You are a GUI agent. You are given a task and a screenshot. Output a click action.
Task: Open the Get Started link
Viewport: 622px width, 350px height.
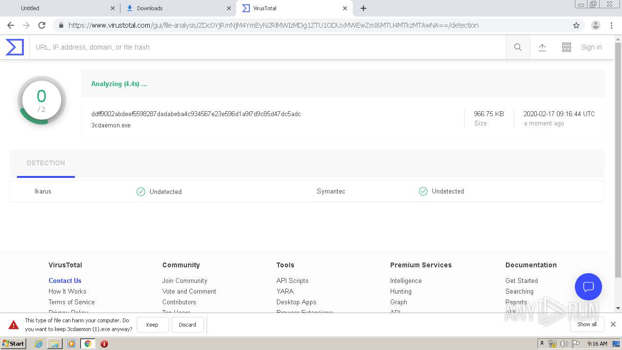point(521,281)
